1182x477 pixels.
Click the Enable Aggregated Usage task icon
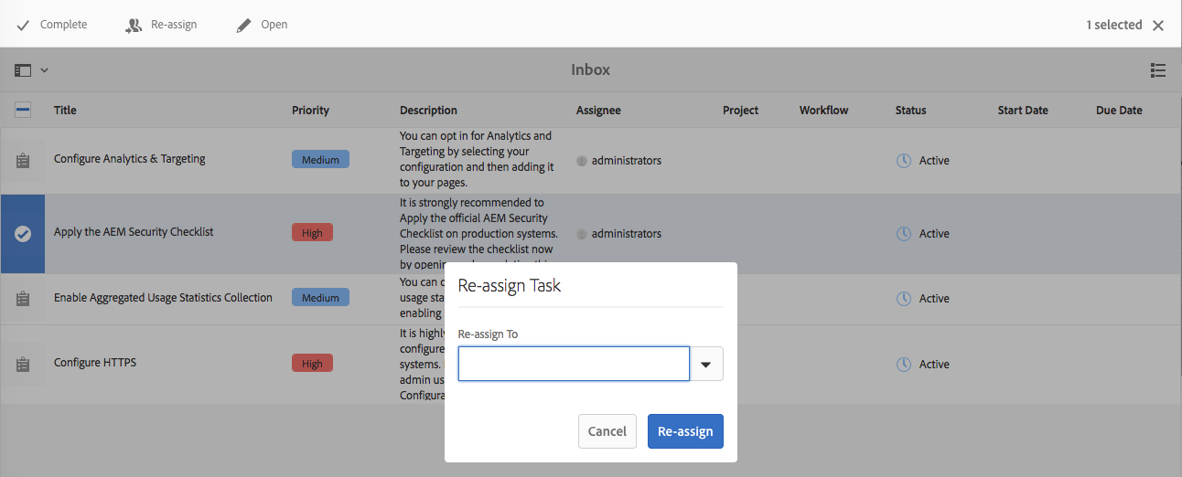pyautogui.click(x=23, y=299)
